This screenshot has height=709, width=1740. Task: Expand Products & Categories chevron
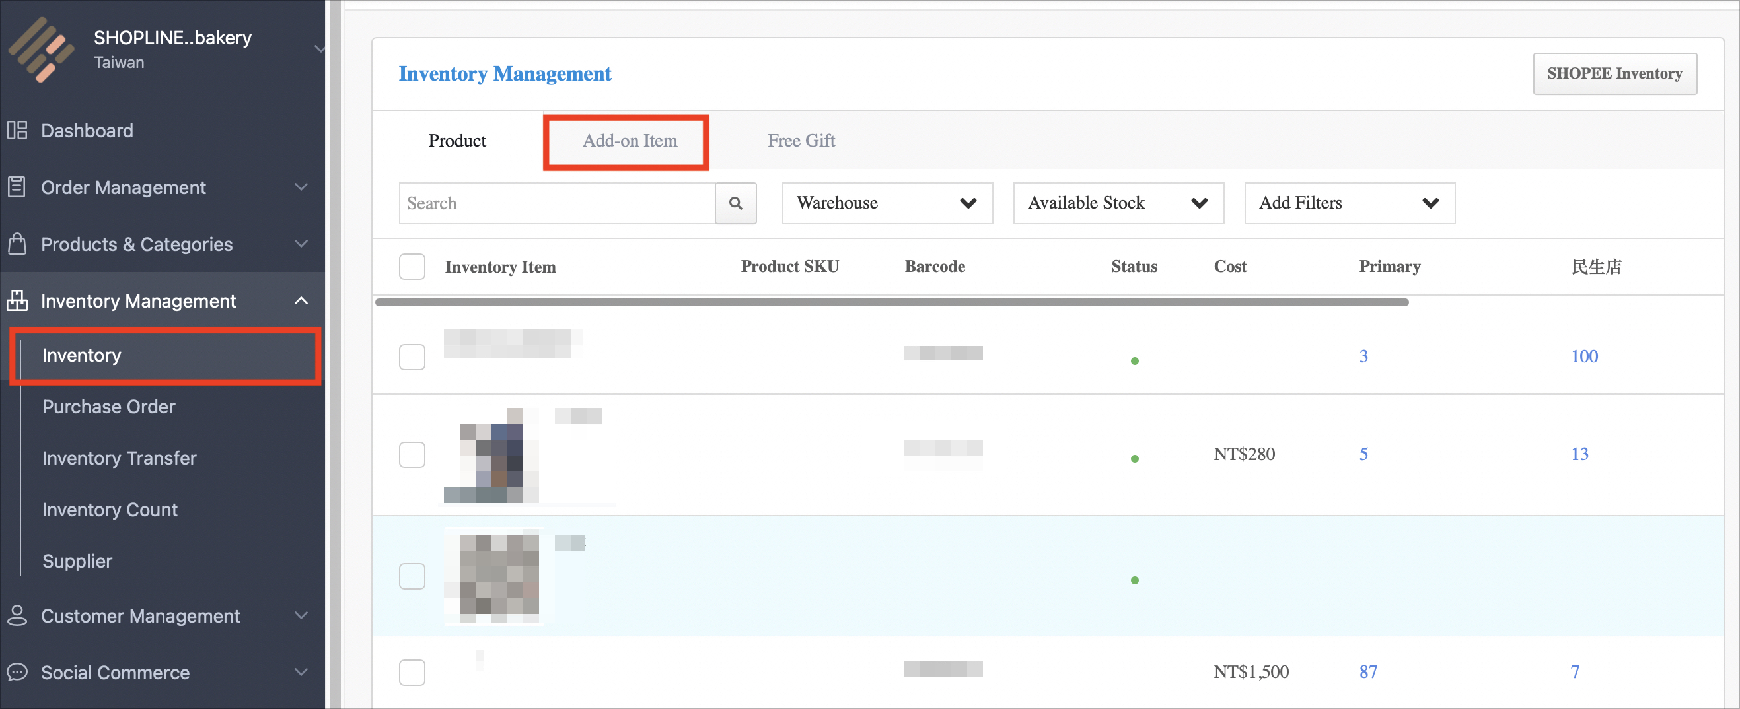click(x=301, y=244)
